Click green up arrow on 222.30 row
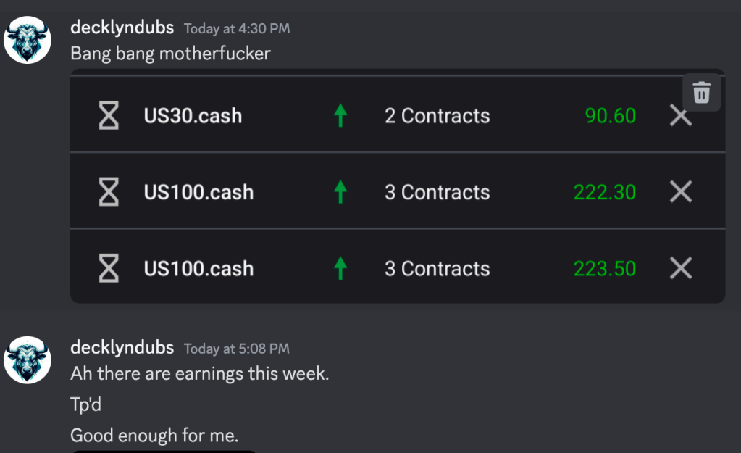 pyautogui.click(x=340, y=192)
